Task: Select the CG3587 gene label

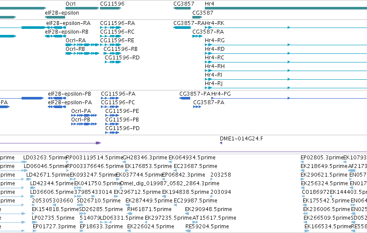Action: coord(203,13)
